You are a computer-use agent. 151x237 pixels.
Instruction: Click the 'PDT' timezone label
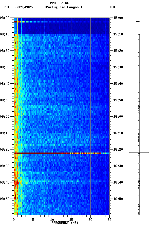(7, 7)
